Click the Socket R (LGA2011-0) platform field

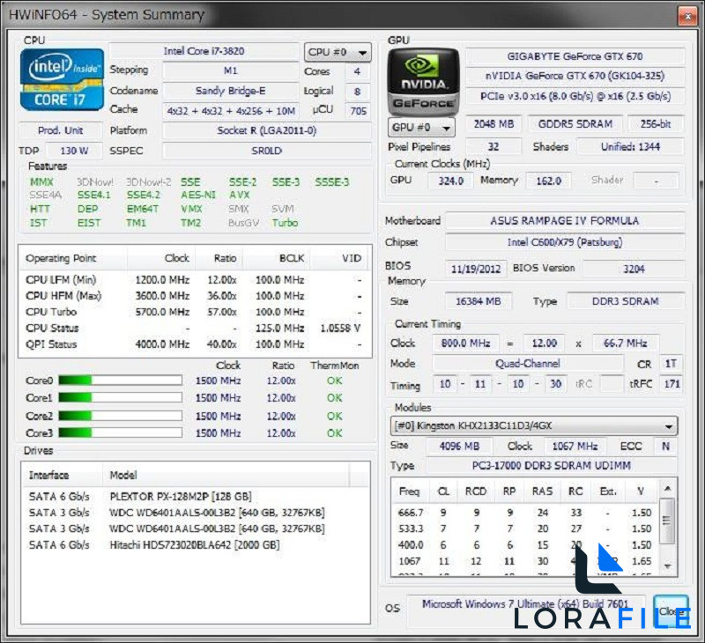coord(267,130)
